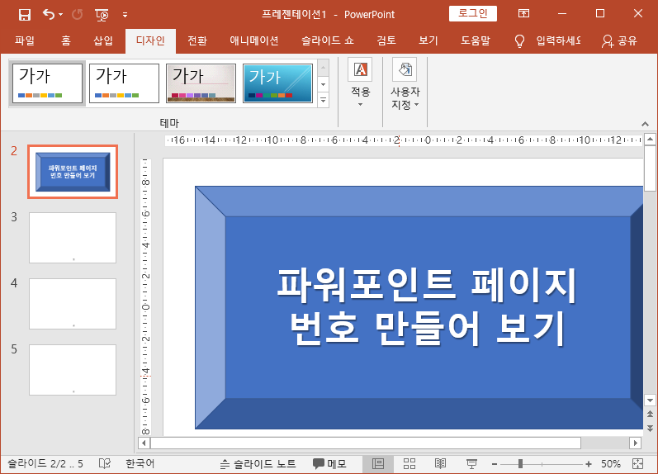Switch to Slide Sorter view icon
Screen dimensions: 658x474
(409, 464)
